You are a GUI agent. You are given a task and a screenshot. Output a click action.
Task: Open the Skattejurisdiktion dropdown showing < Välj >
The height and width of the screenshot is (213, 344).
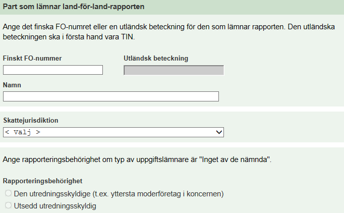click(113, 132)
